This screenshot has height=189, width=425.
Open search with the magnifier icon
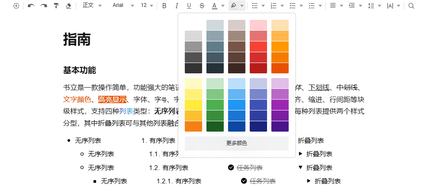click(411, 6)
